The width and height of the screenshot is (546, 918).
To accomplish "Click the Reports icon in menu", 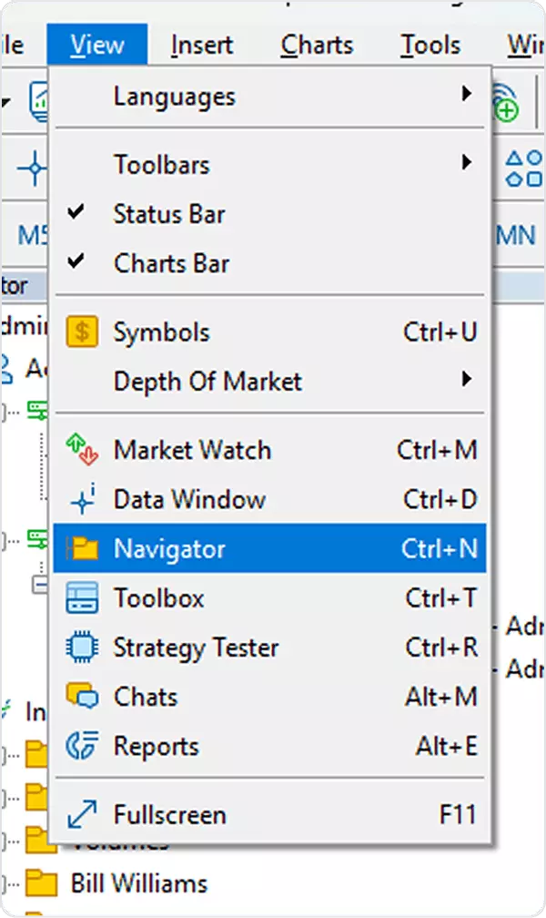I will (x=82, y=747).
